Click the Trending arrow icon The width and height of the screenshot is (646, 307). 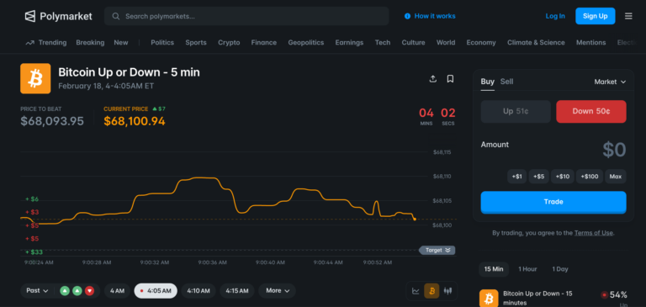click(x=29, y=42)
